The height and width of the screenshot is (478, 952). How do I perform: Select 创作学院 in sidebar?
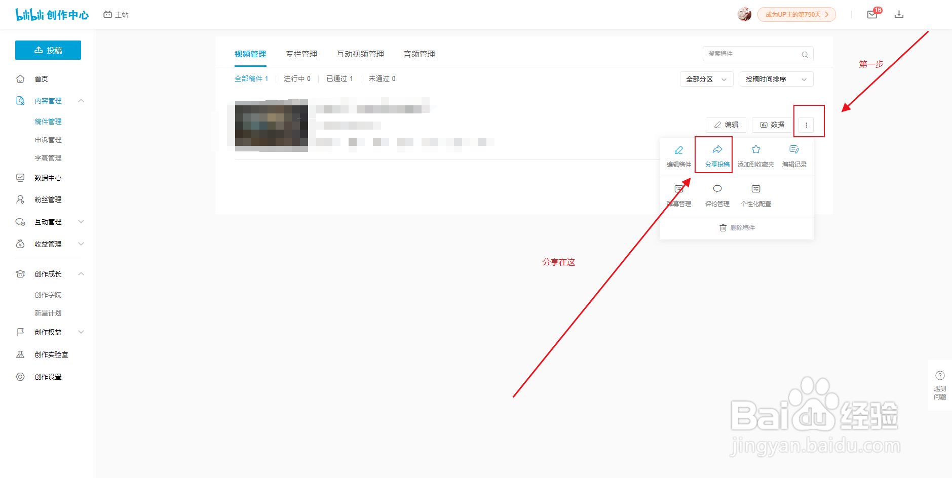point(48,295)
